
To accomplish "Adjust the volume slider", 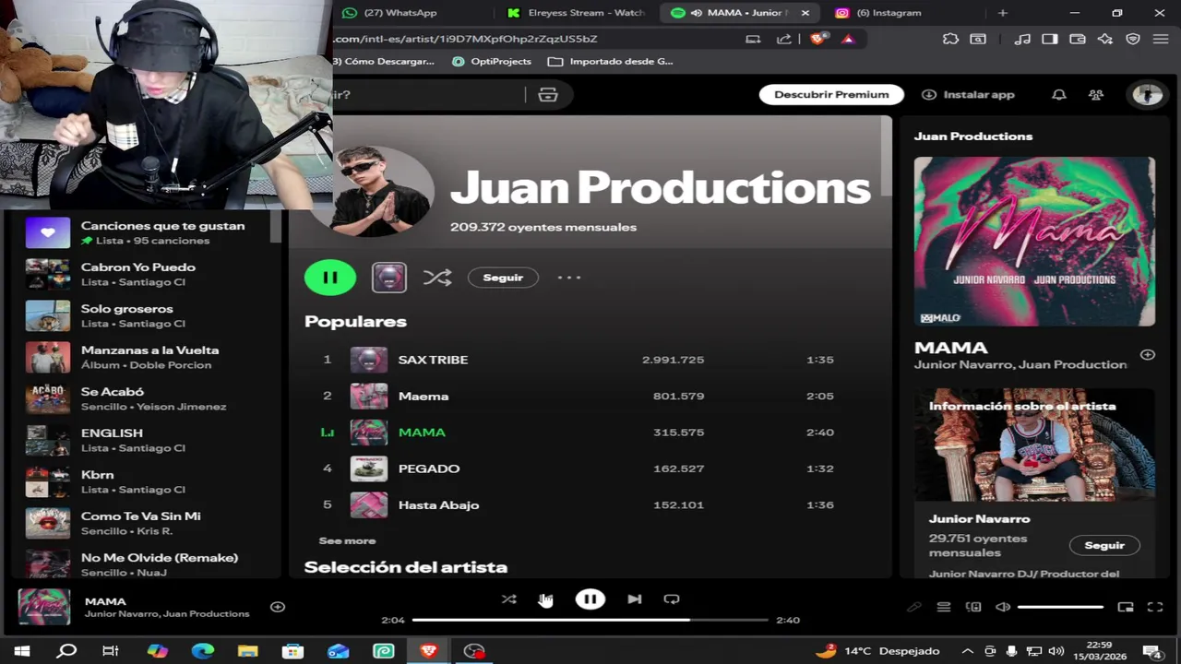I will point(1060,607).
